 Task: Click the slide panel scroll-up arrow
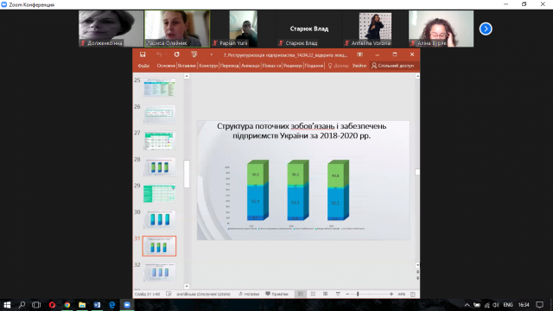(187, 76)
